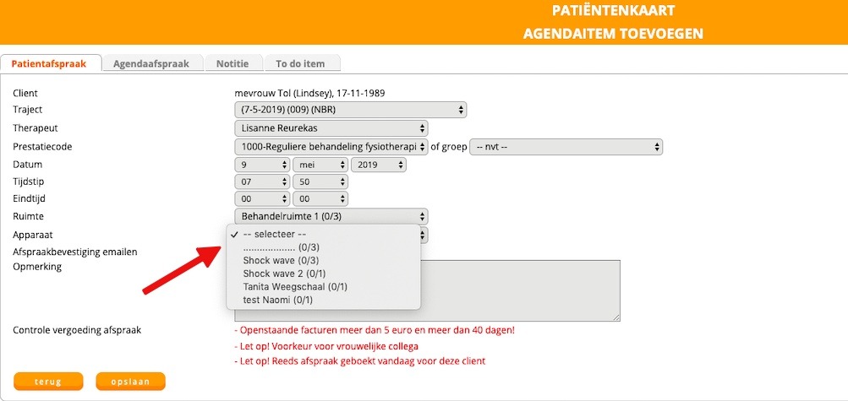
Task: Open the month dropdown showing mei
Action: [x=320, y=165]
